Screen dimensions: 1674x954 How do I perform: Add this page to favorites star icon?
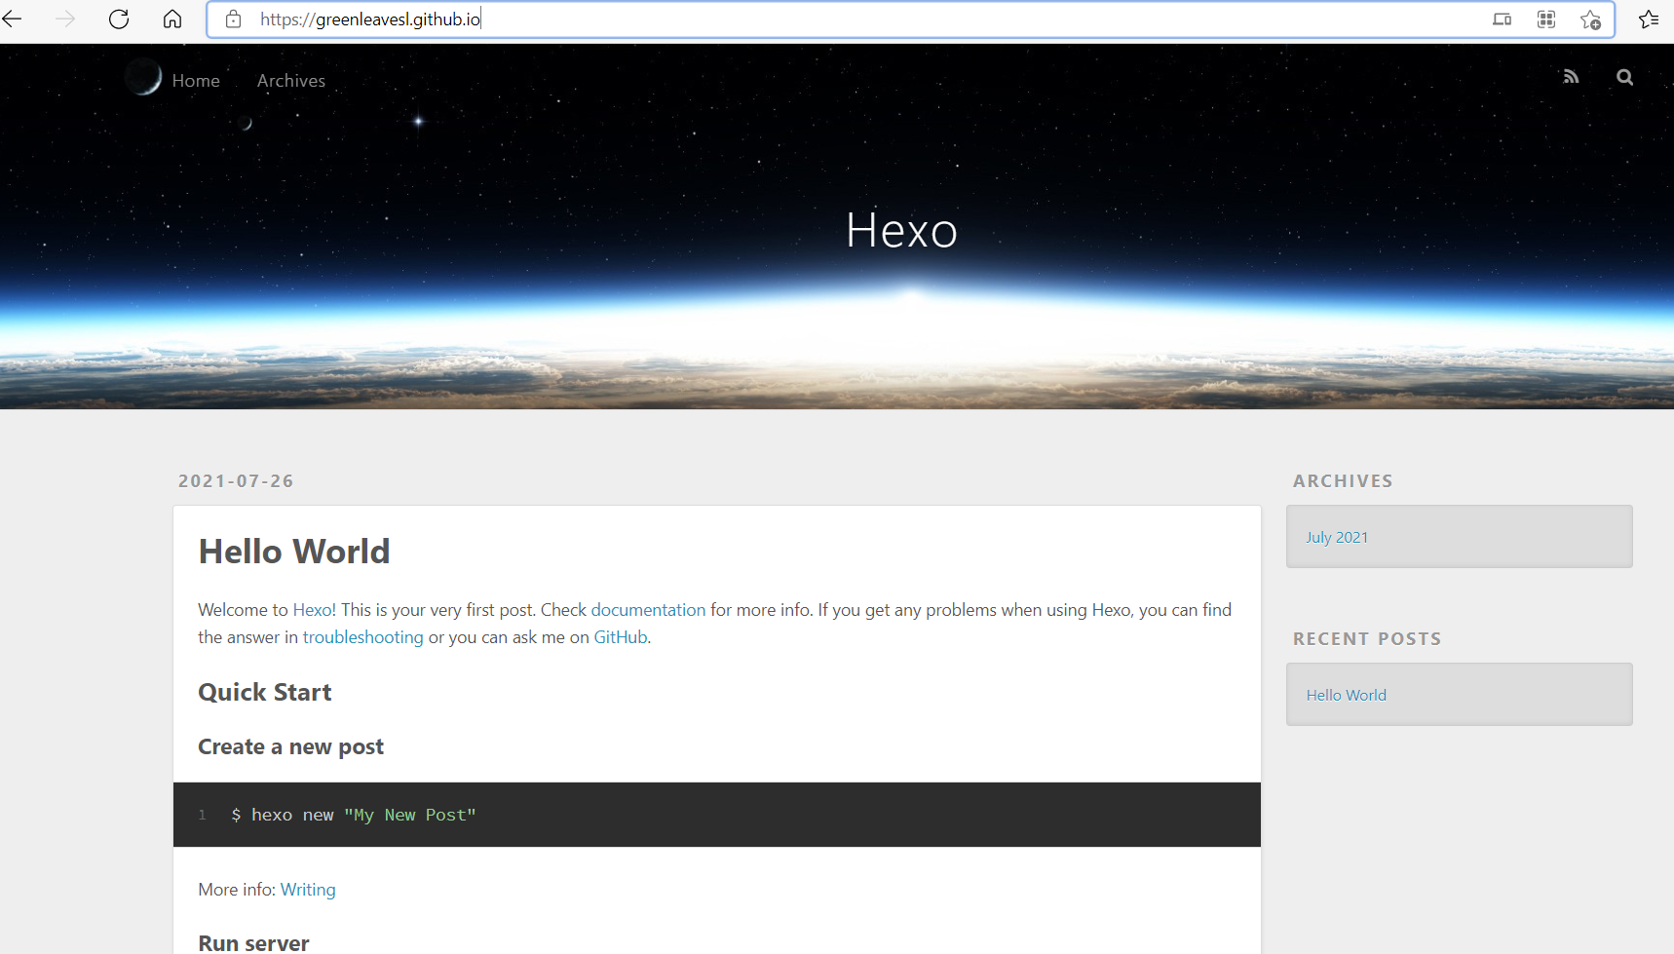(x=1591, y=19)
